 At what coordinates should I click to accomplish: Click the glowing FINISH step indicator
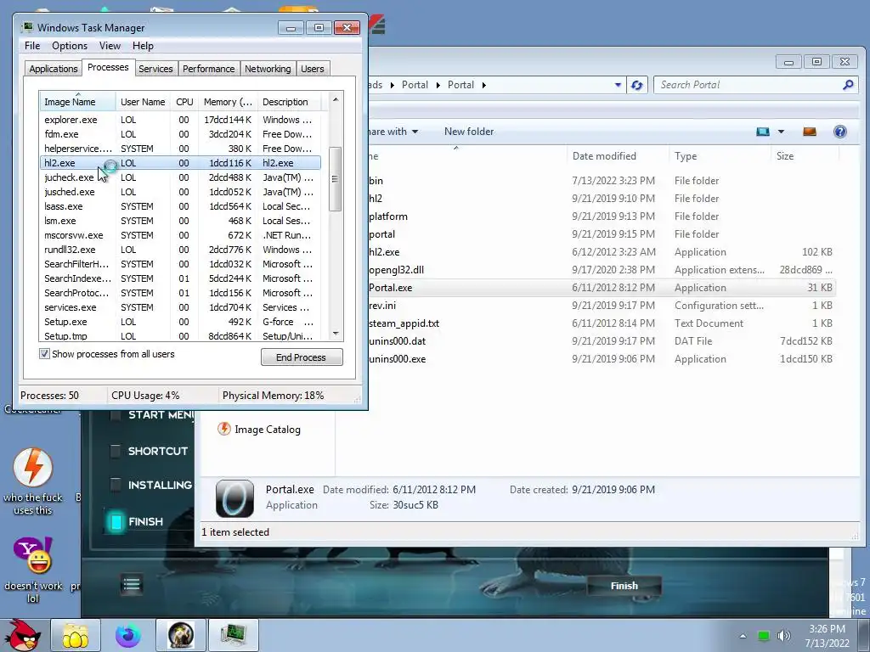tap(116, 522)
